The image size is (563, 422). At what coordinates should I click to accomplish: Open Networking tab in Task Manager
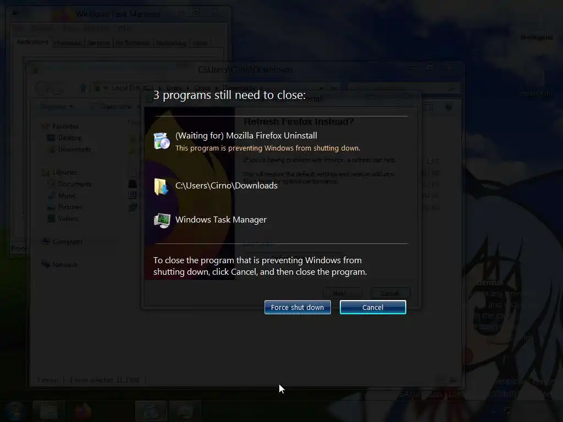point(171,43)
